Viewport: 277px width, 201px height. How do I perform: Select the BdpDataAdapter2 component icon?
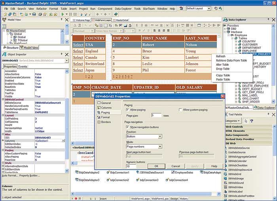point(77,172)
